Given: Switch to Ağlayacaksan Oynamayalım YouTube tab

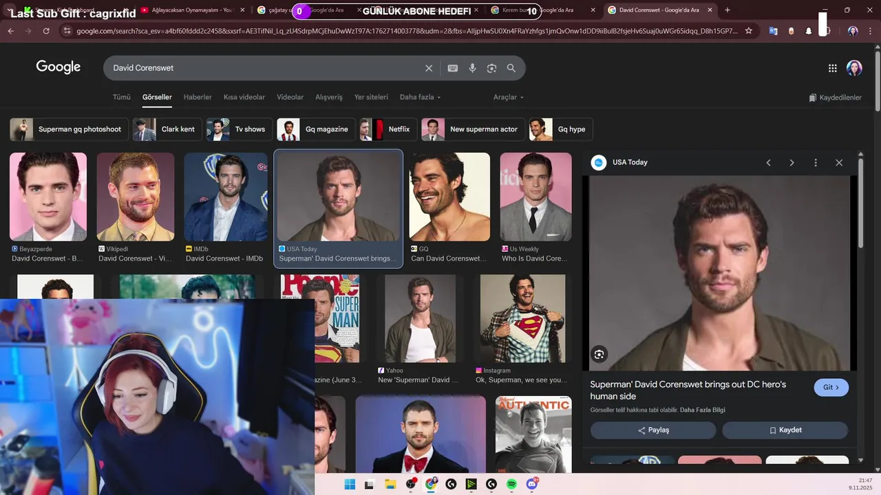Looking at the screenshot, I should tap(193, 10).
